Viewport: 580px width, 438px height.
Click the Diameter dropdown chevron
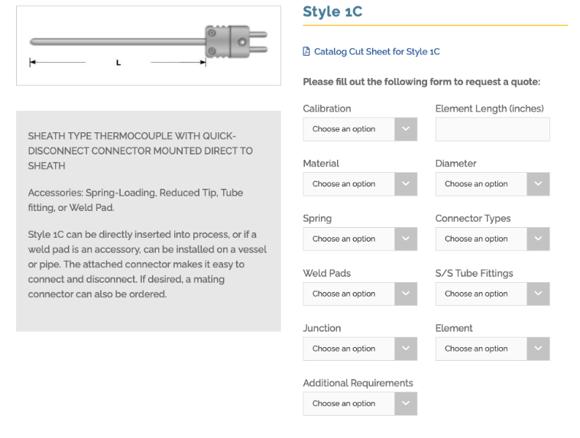(538, 184)
